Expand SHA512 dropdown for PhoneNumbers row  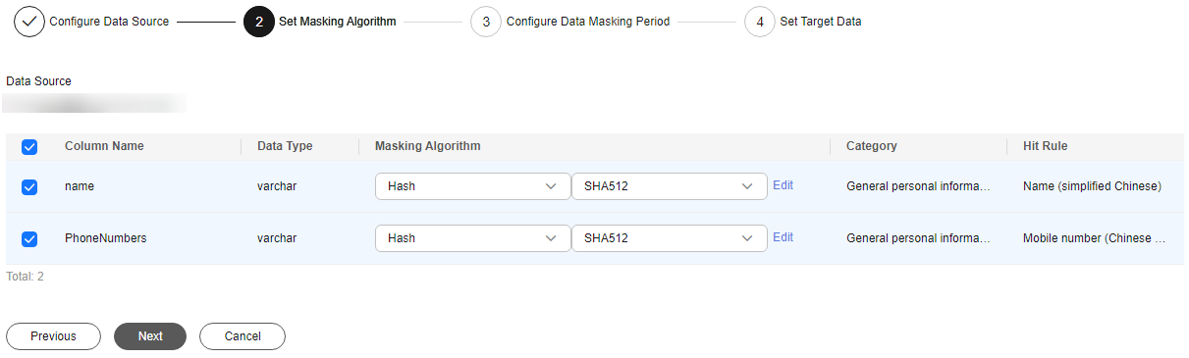pyautogui.click(x=669, y=238)
